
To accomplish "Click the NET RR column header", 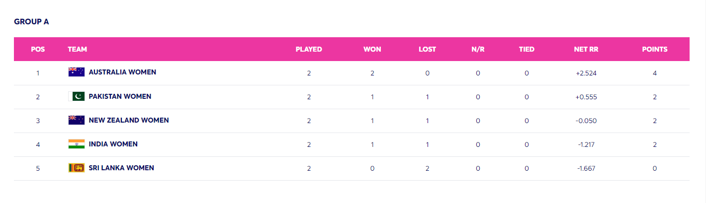I will 586,49.
